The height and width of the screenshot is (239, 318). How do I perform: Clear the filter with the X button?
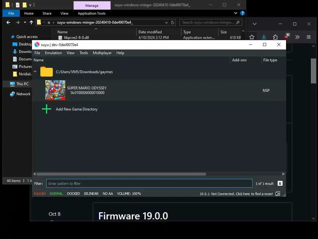(x=280, y=184)
